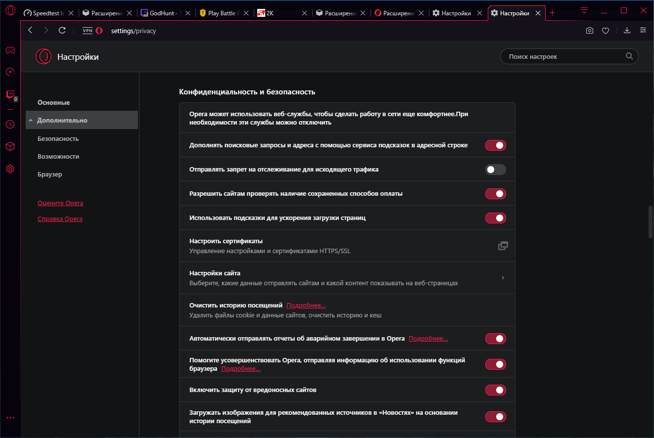
Task: Open the Справка Opera link
Action: click(x=60, y=219)
